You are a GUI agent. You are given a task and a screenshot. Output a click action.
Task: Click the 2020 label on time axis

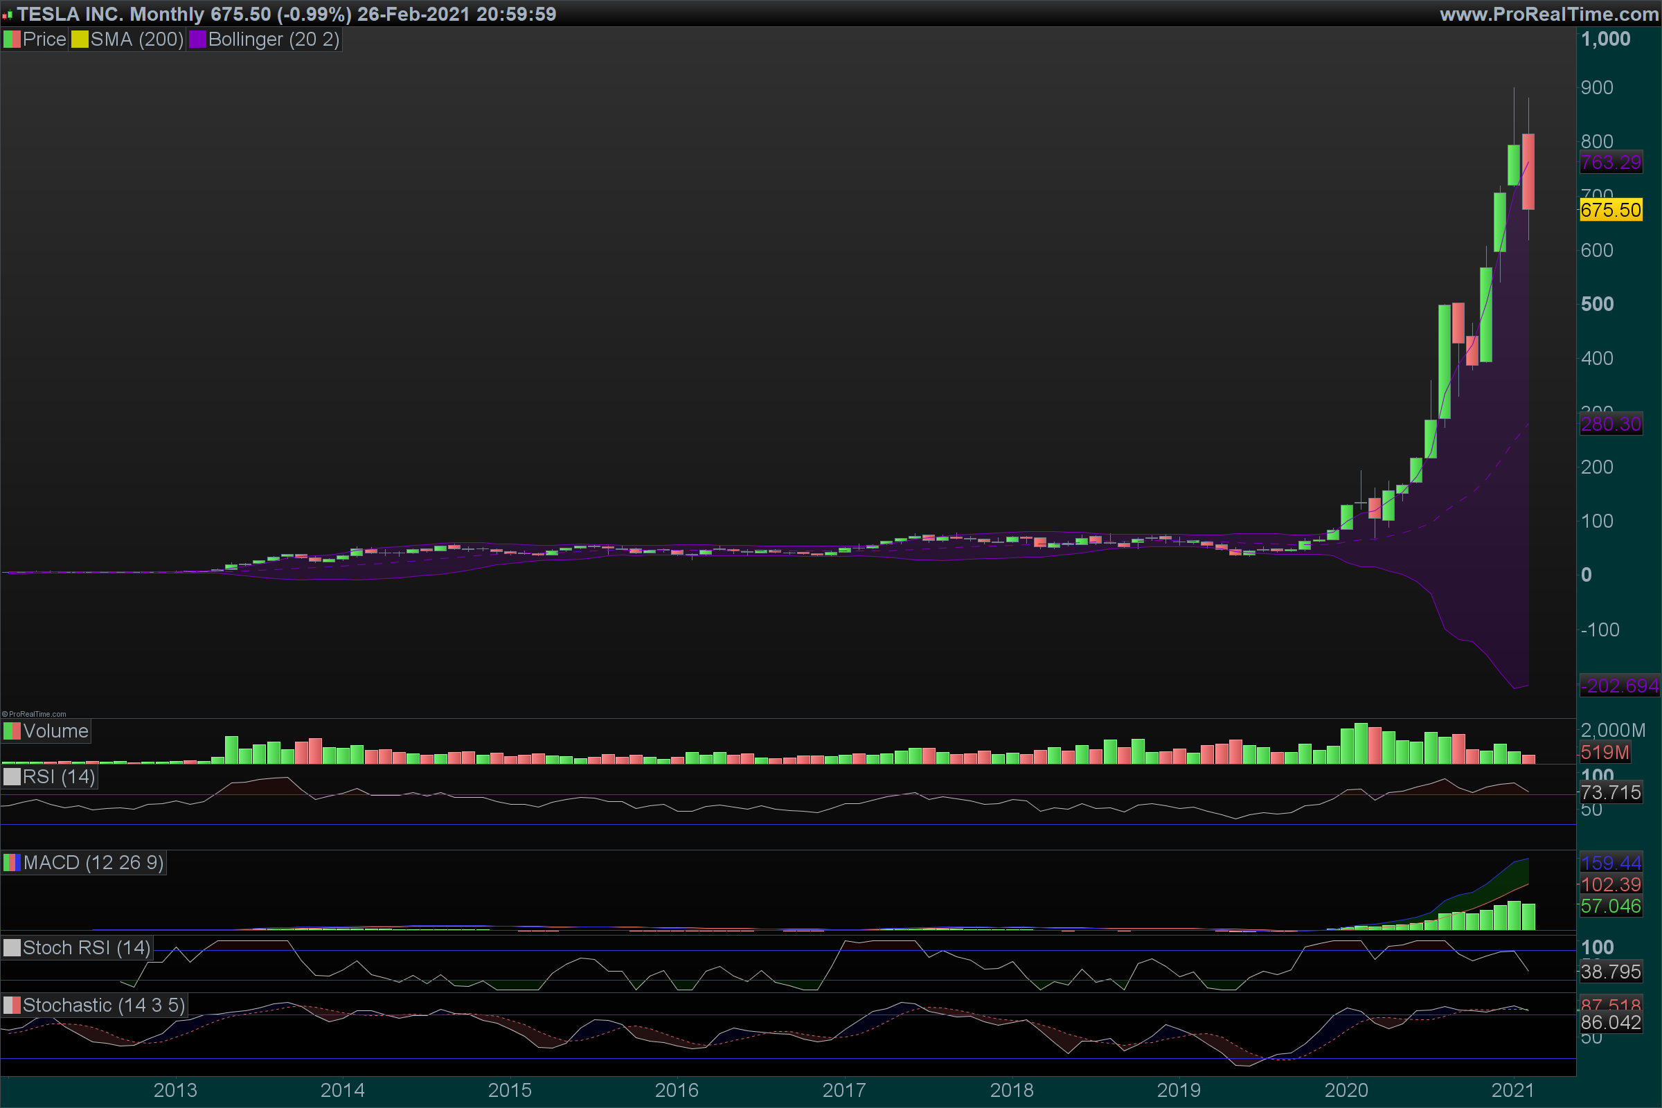tap(1346, 1090)
